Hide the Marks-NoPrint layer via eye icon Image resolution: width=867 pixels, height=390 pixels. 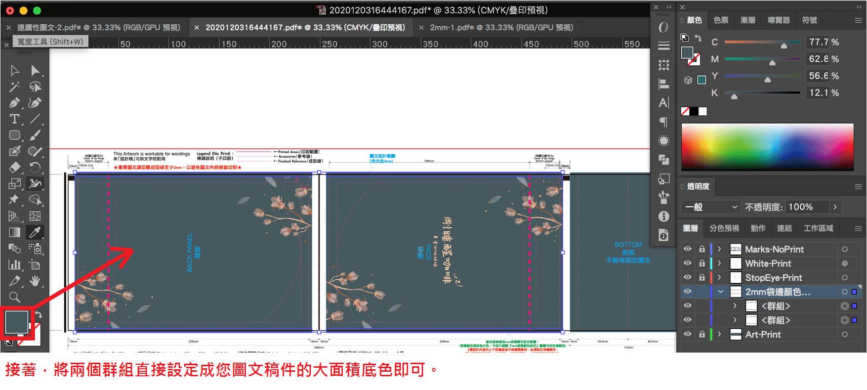coord(687,249)
